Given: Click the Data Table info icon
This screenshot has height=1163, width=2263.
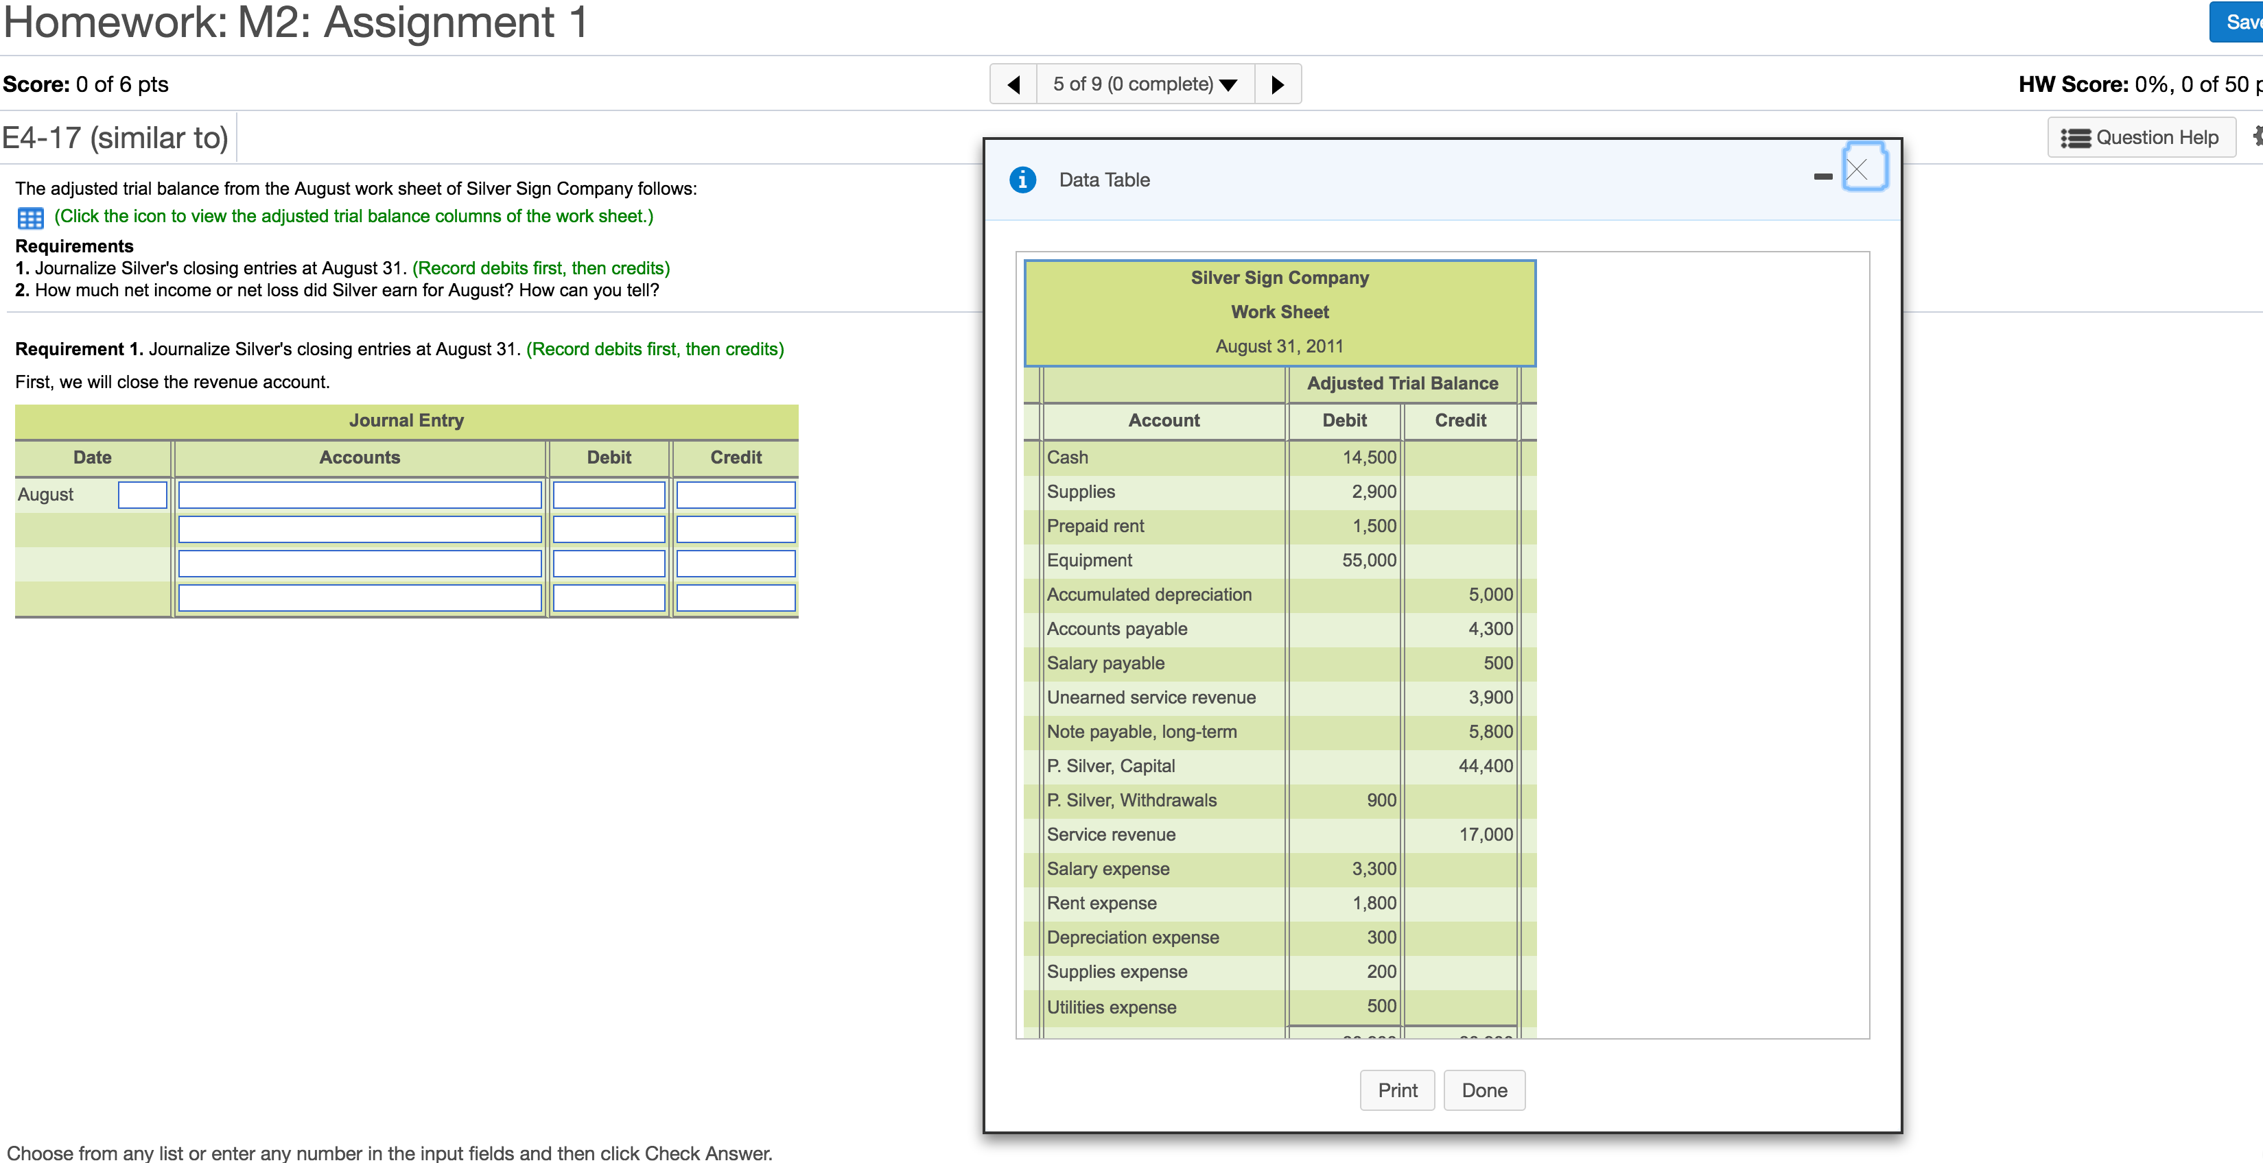Looking at the screenshot, I should coord(1022,180).
